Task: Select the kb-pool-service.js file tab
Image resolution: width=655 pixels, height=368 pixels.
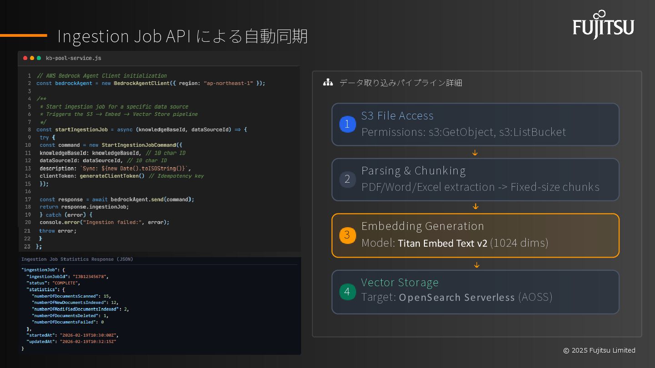Action: pos(73,58)
